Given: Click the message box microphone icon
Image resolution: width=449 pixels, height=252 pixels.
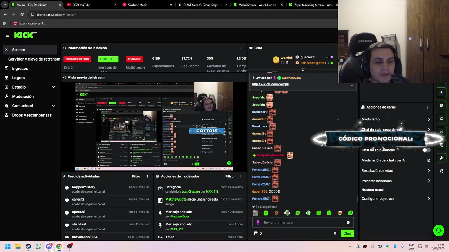Looking at the screenshot, I should pos(258,222).
